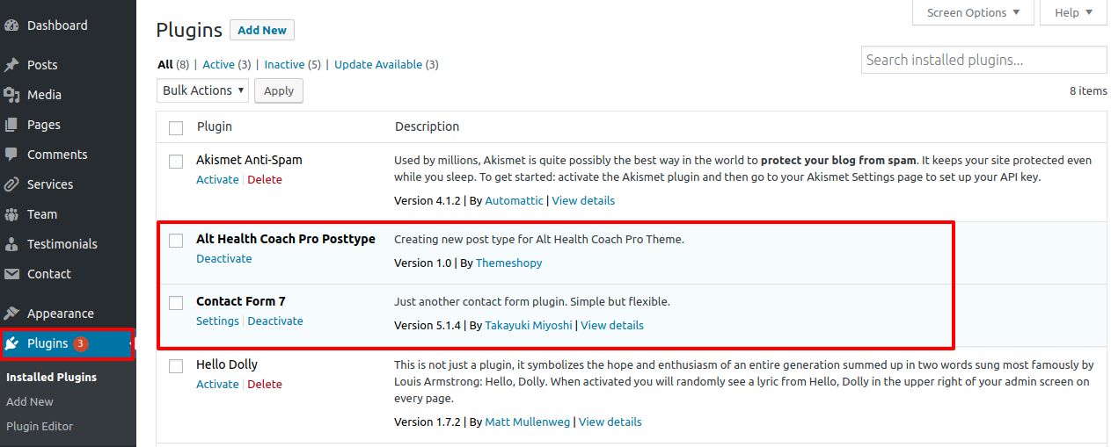The image size is (1111, 447).
Task: View details for Hello Dolly
Action: tap(610, 422)
